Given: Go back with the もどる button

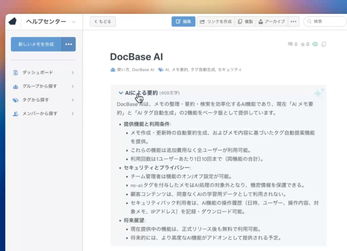Looking at the screenshot, I should [x=103, y=21].
